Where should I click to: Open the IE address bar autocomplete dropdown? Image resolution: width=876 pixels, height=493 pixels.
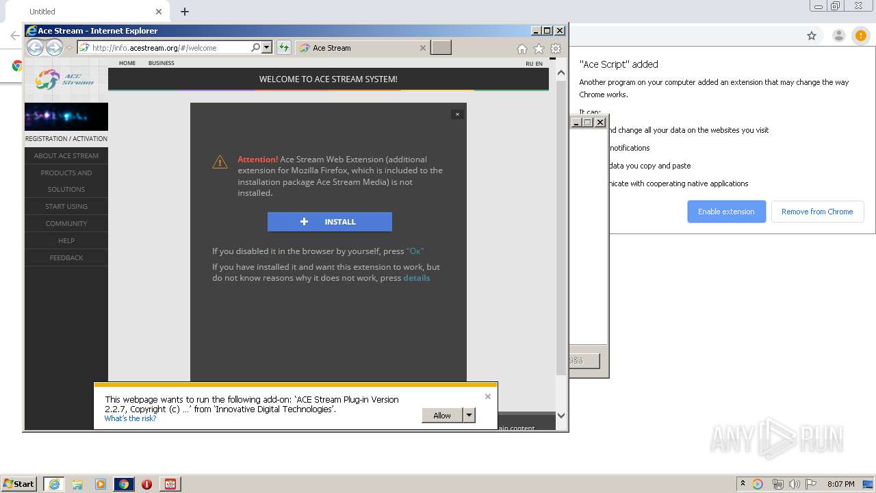(x=267, y=47)
